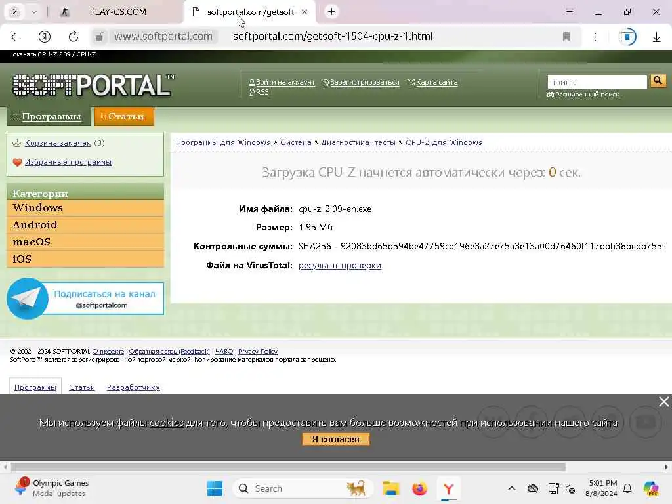
Task: Open Yandex Browser taskbar icon
Action: 448,488
